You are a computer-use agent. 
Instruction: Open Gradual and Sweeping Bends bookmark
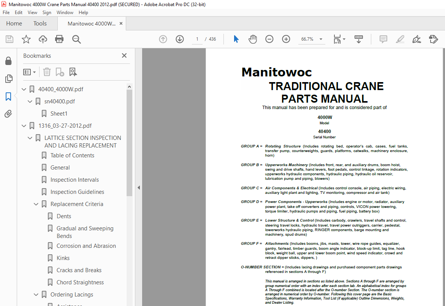tap(85, 232)
